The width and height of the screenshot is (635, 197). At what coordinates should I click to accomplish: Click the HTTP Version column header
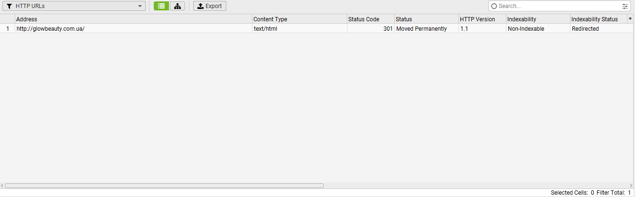[x=481, y=19]
